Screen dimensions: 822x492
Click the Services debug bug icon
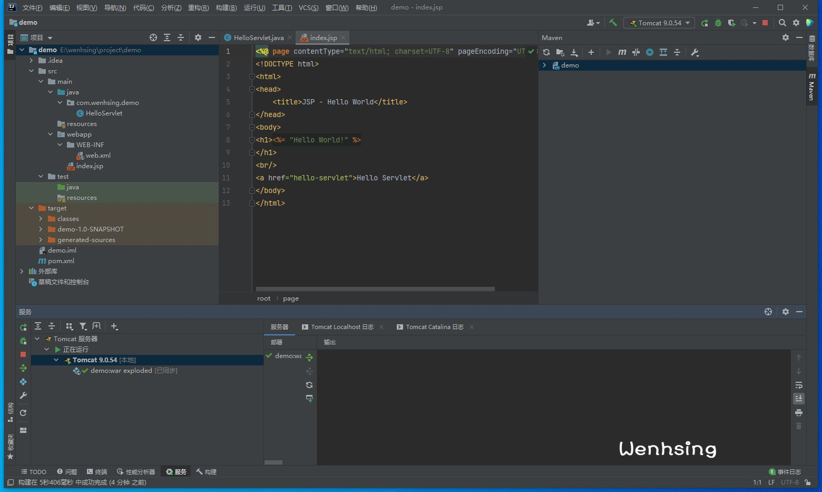pyautogui.click(x=23, y=341)
